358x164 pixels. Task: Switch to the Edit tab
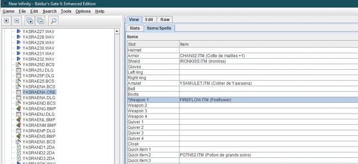pyautogui.click(x=149, y=20)
